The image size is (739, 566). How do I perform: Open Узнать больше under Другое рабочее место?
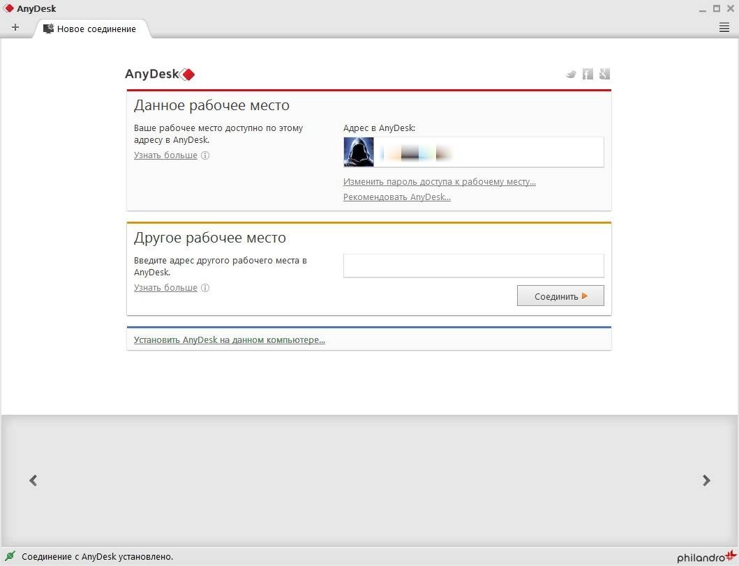point(165,287)
